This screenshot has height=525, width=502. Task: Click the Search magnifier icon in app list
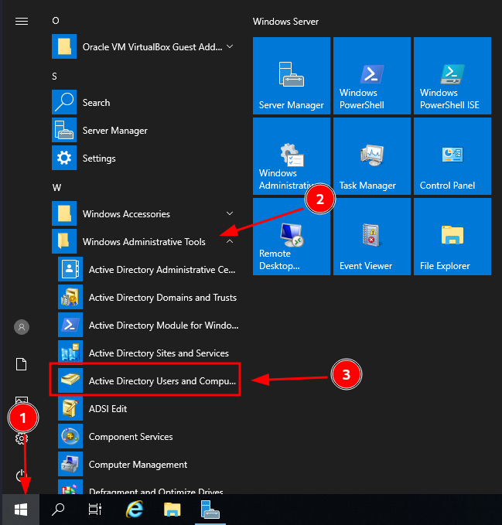(64, 102)
